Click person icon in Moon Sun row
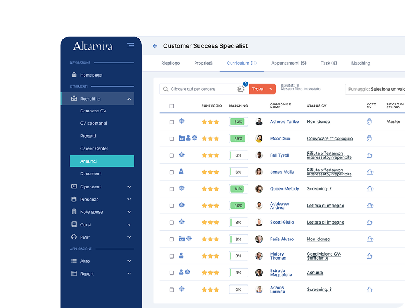Image resolution: width=405 pixels, height=308 pixels. (x=189, y=138)
